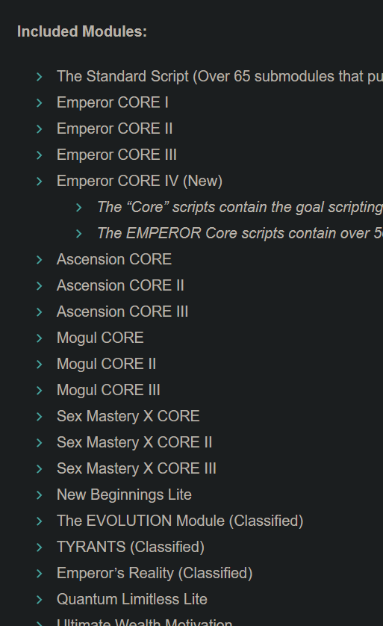Click the chevron before TYRANTS (Classified)

click(39, 548)
